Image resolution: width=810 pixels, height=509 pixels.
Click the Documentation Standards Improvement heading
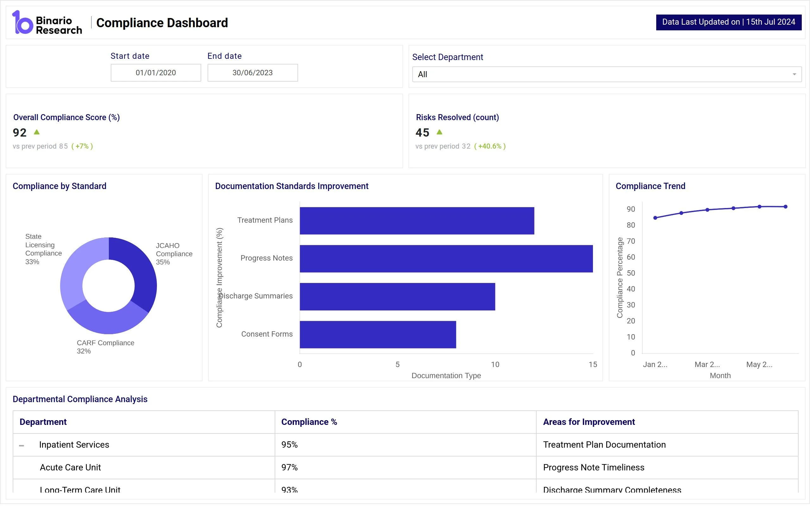click(x=292, y=186)
